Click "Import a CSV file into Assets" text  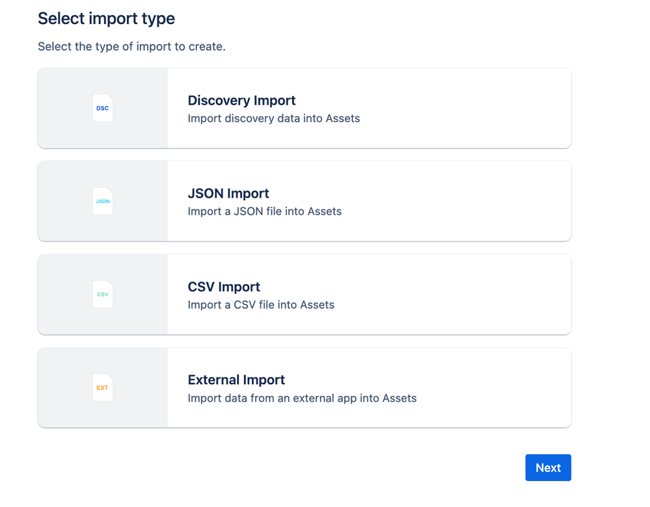[x=260, y=305]
